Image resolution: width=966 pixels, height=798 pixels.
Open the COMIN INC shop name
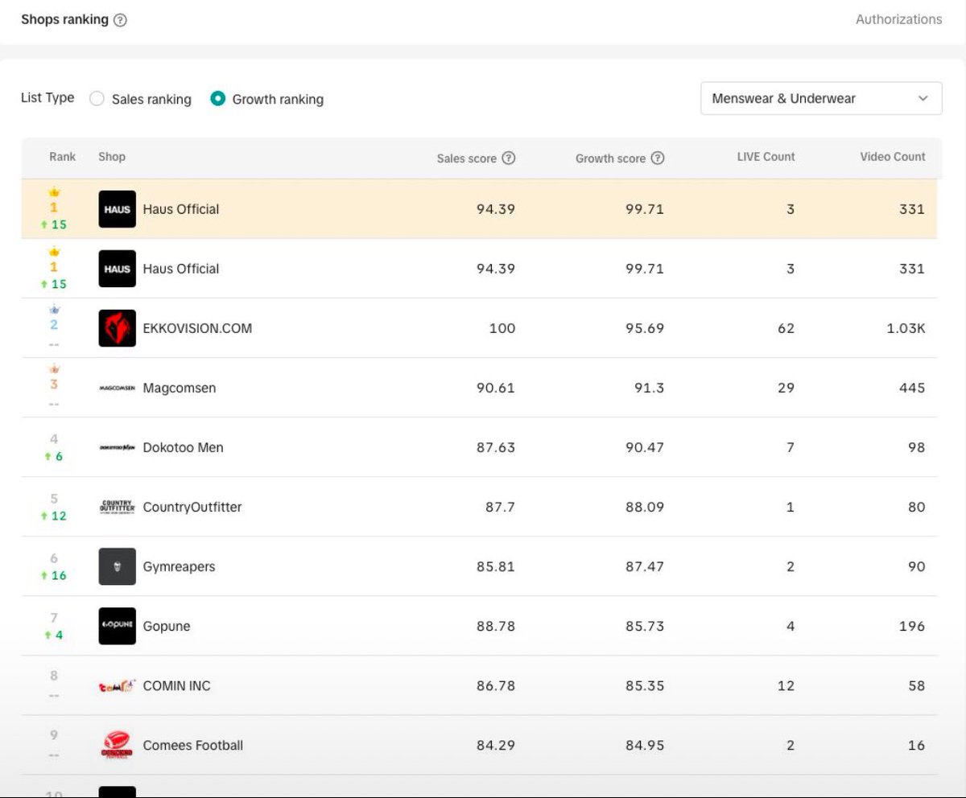coord(176,685)
